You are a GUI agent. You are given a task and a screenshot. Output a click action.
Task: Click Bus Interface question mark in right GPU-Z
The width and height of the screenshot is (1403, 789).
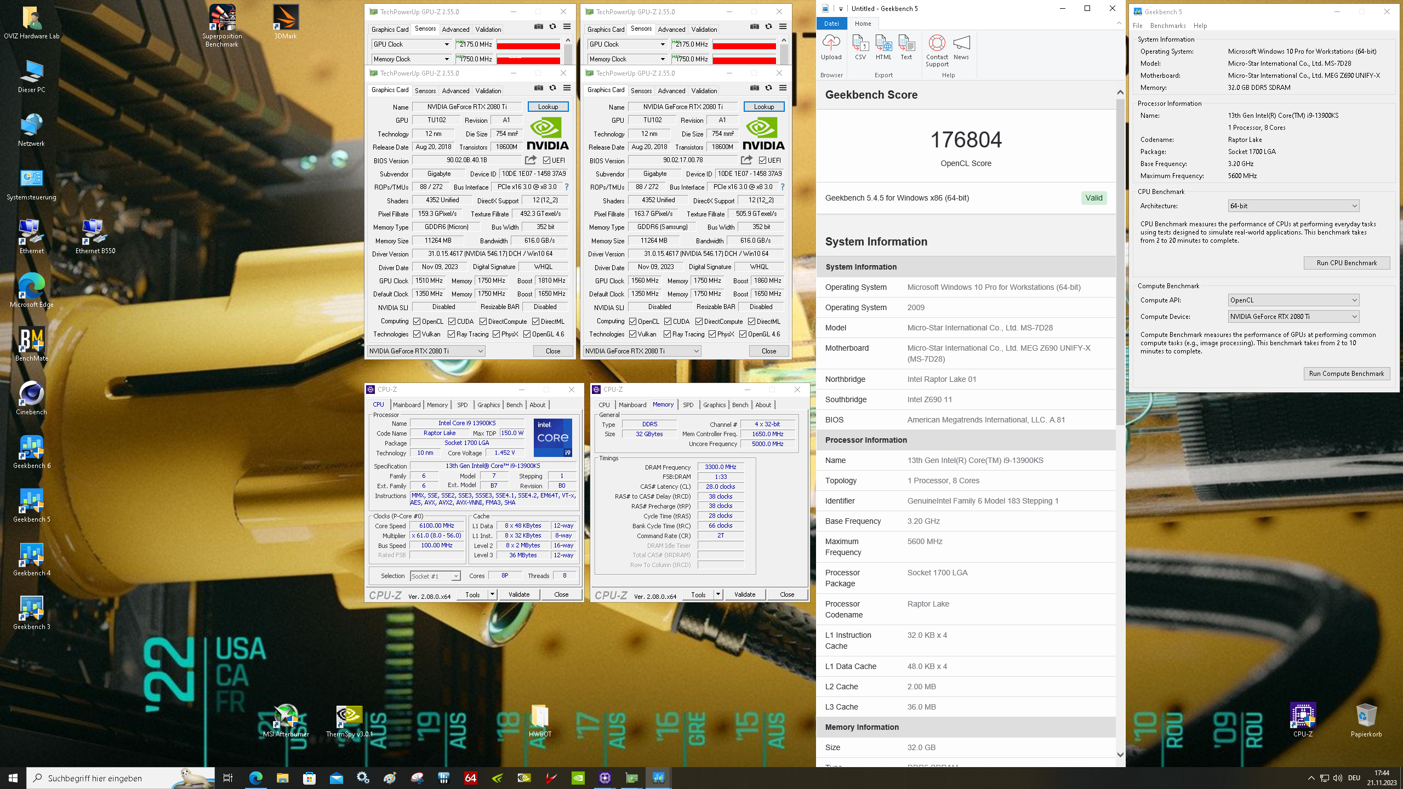tap(783, 187)
